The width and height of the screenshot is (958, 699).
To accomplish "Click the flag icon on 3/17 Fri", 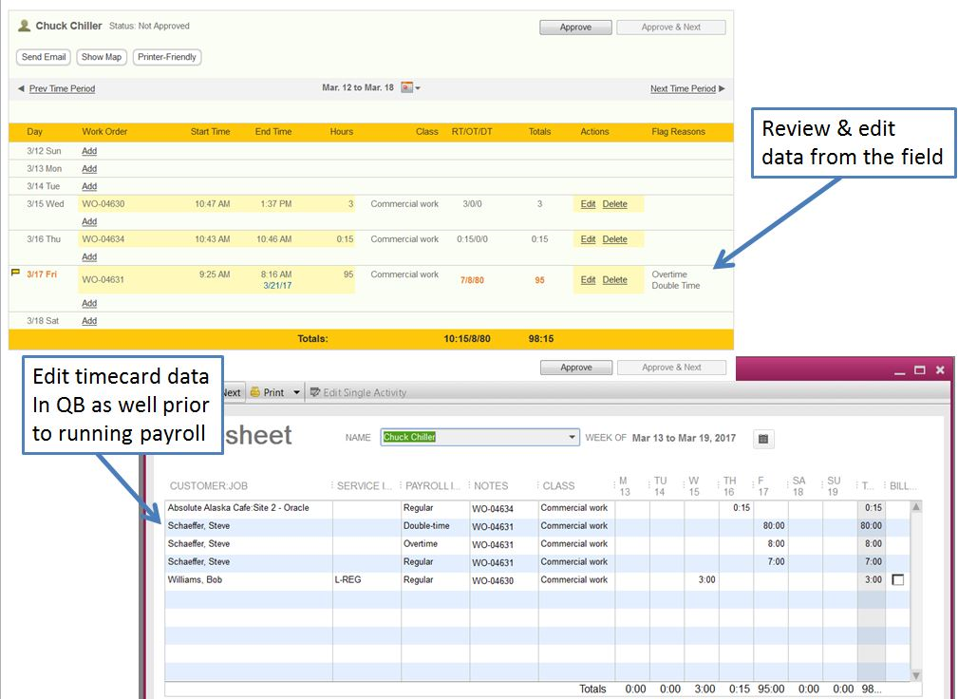I will pyautogui.click(x=15, y=273).
